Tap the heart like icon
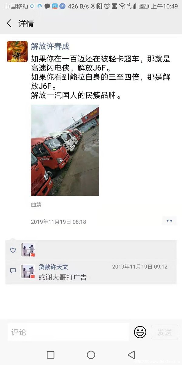 13,250
